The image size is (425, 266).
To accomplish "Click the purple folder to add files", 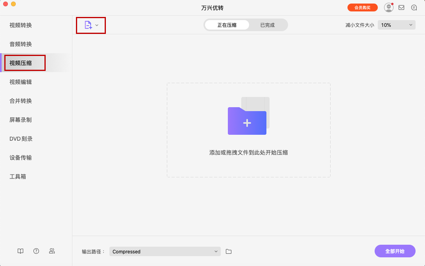I will click(x=247, y=122).
